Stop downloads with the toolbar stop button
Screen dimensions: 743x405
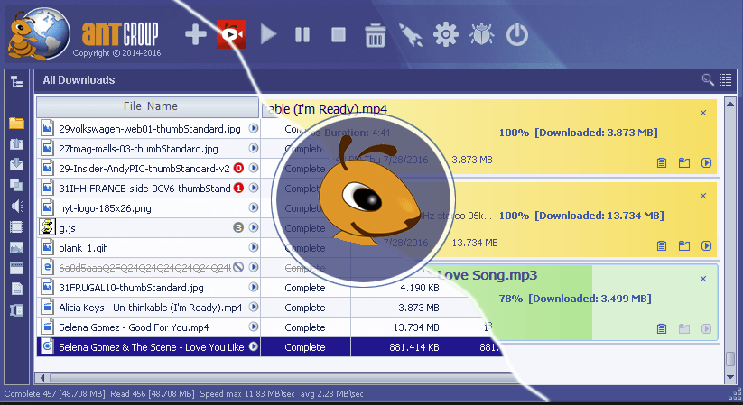click(339, 34)
